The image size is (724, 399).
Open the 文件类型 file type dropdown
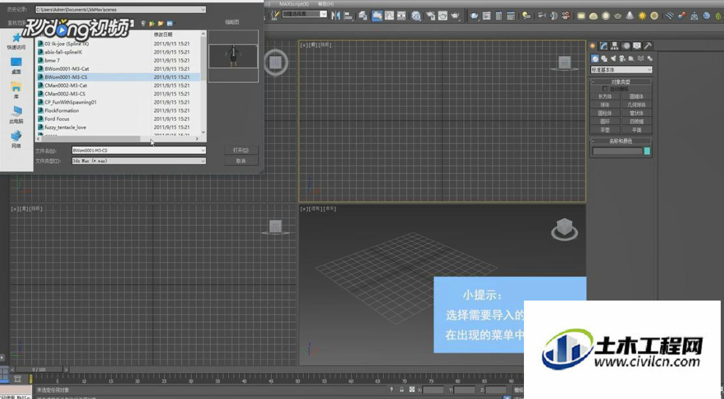point(203,160)
